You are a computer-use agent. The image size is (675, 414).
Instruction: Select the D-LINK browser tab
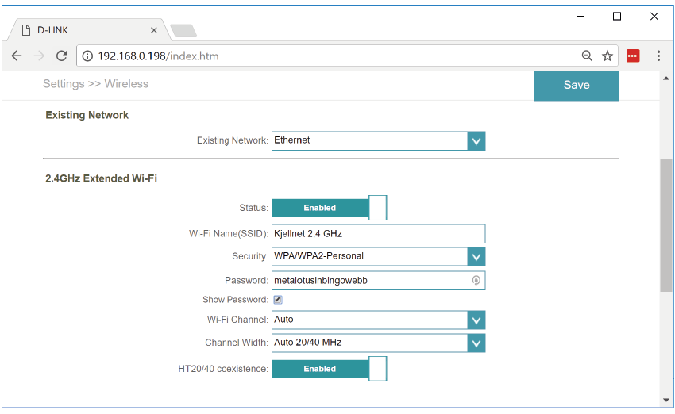[x=87, y=30]
